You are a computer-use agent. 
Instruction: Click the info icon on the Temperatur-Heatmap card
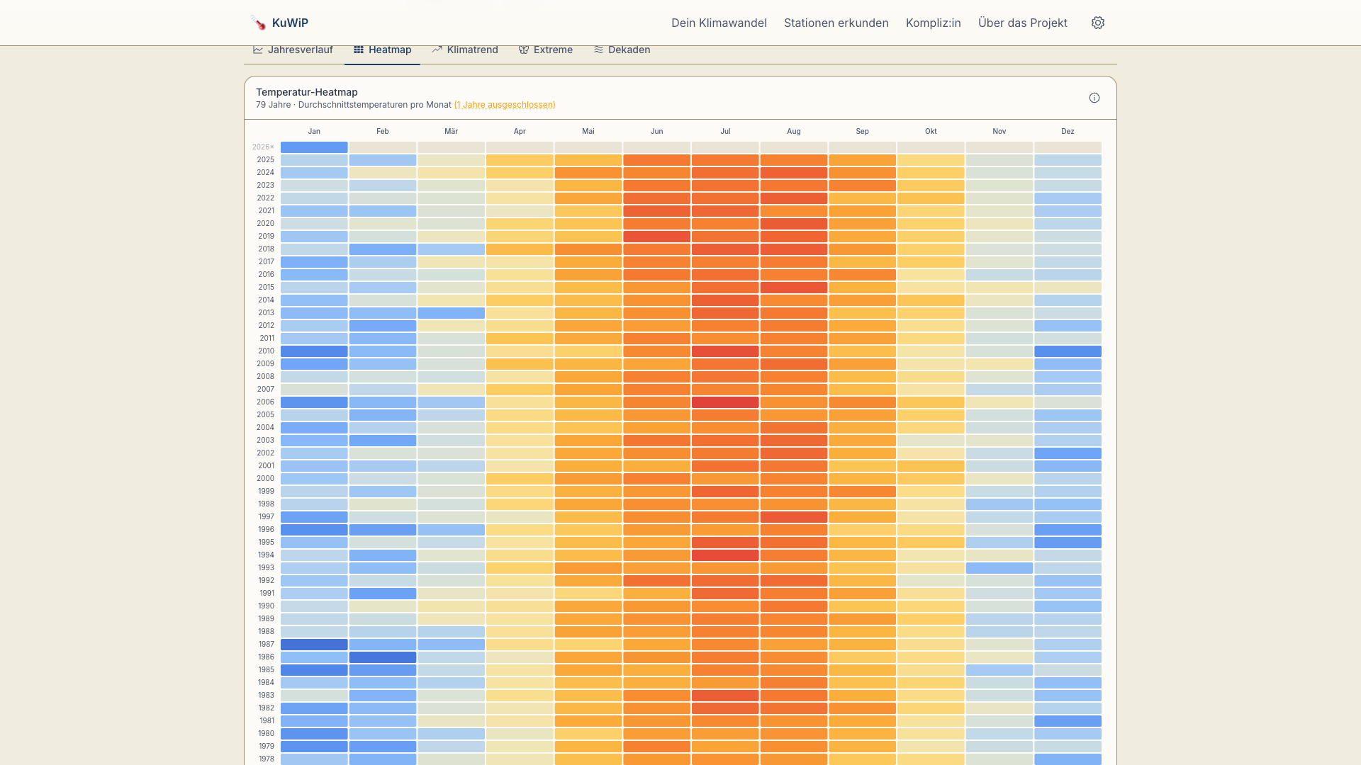[x=1094, y=98]
